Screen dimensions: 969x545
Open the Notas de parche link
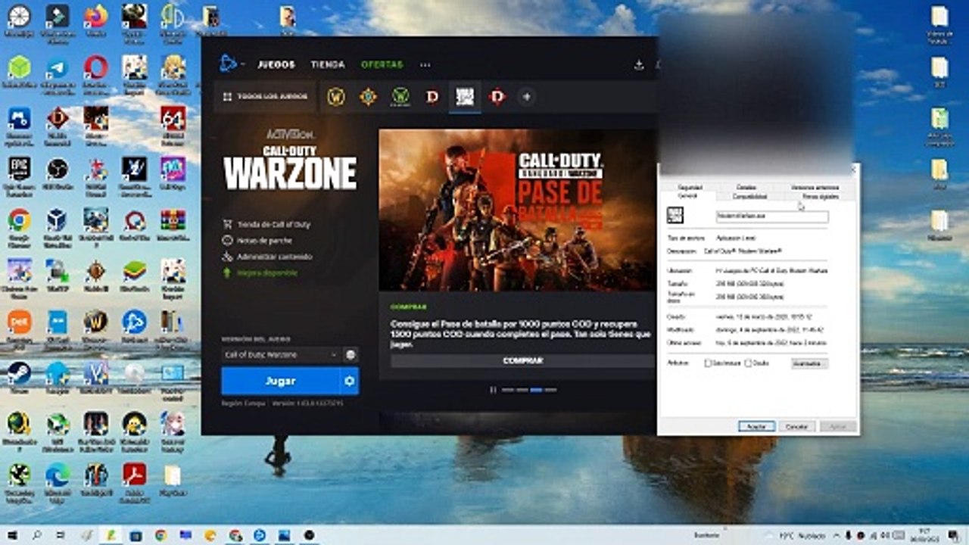258,241
